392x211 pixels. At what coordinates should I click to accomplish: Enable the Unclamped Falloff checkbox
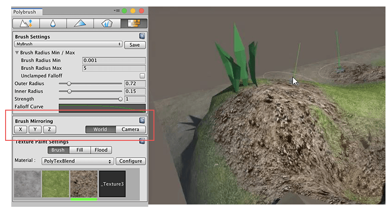(x=142, y=76)
